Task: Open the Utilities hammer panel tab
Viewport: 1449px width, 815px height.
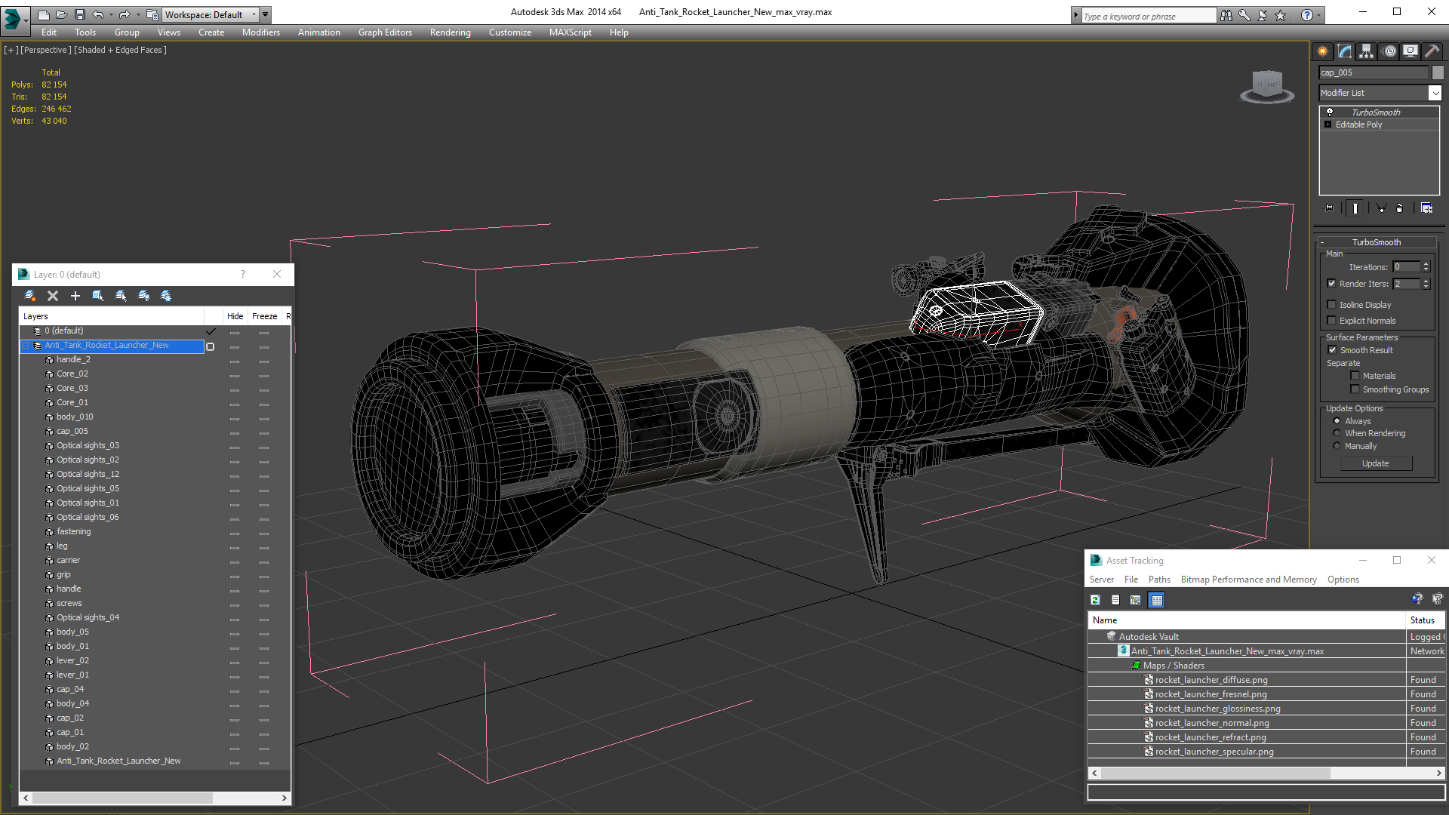Action: [1432, 51]
